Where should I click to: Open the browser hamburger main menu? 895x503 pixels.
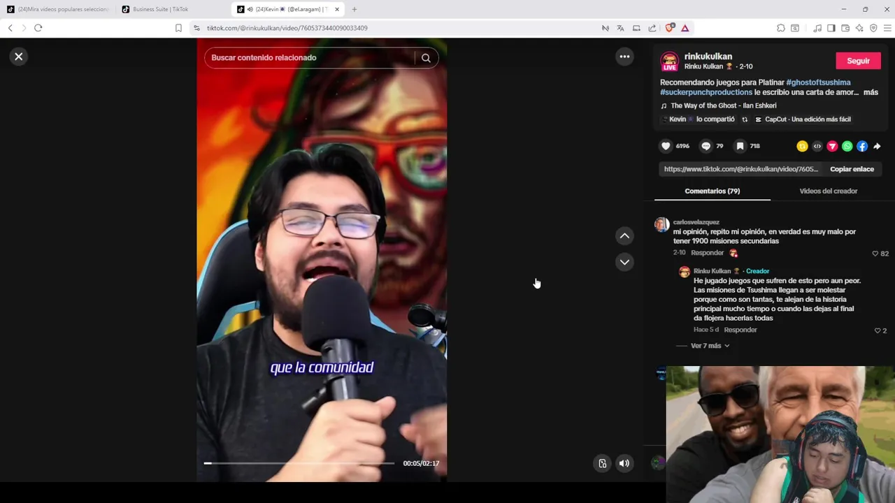pos(887,28)
